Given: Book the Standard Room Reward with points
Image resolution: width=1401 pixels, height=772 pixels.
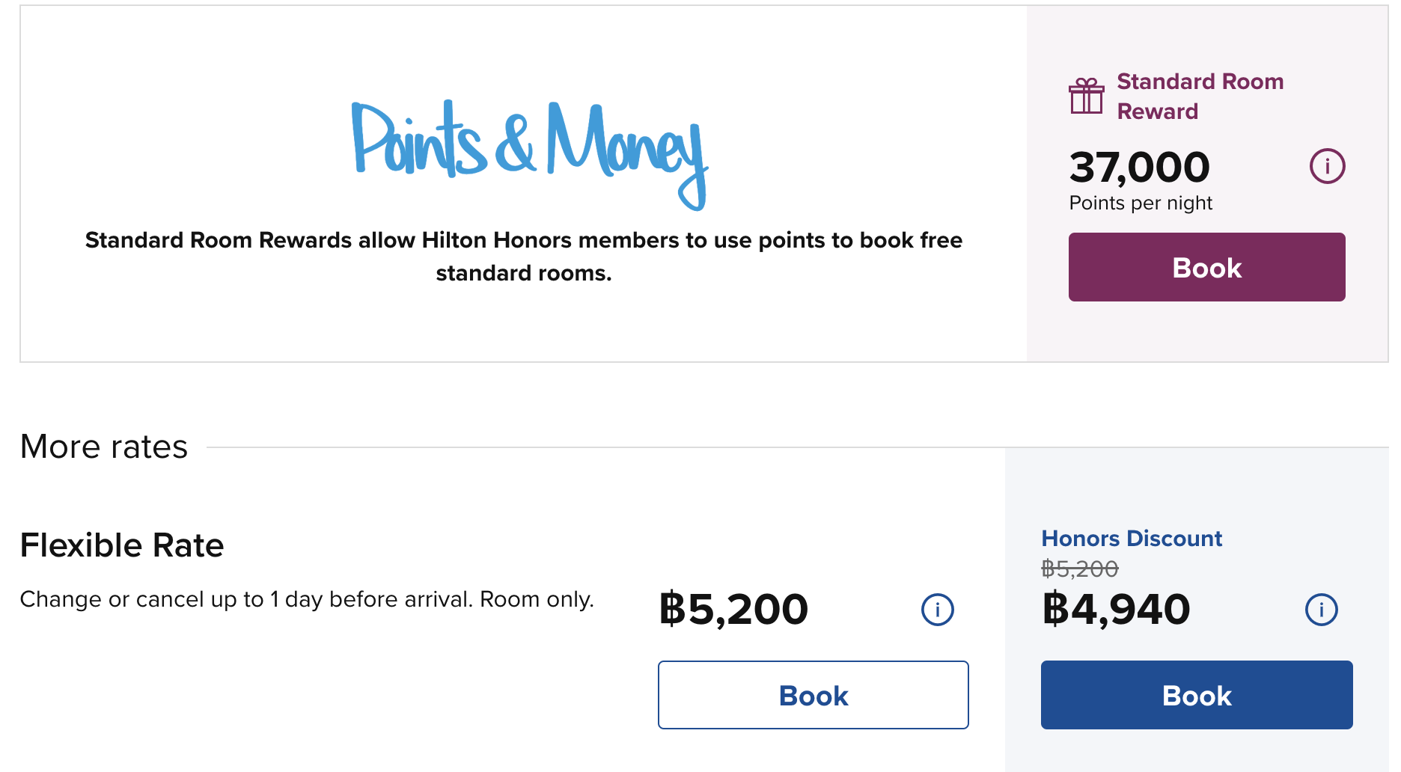Looking at the screenshot, I should [x=1206, y=267].
